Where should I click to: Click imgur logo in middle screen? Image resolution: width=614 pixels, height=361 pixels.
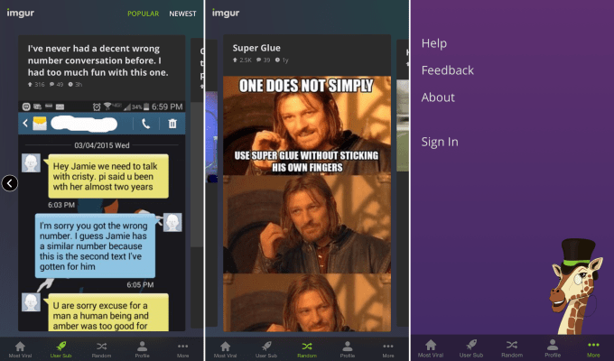pos(226,13)
